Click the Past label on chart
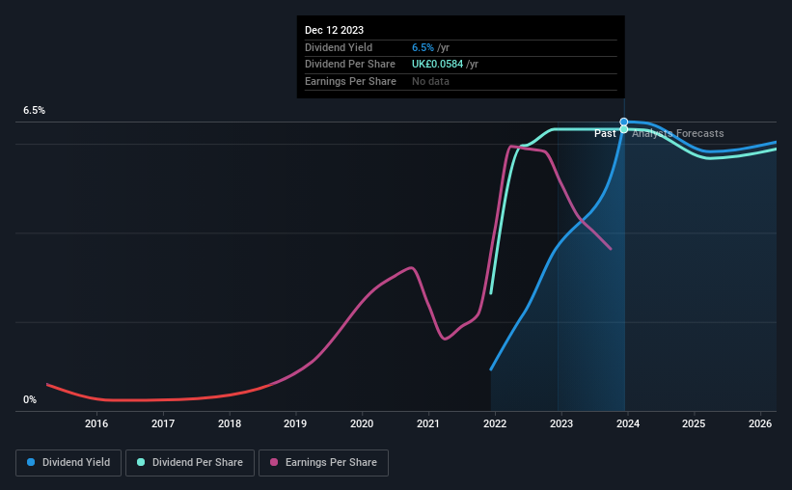 click(x=605, y=133)
